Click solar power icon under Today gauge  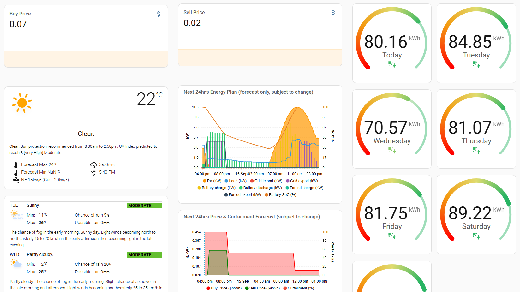click(392, 65)
